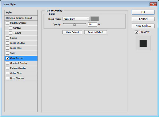Open the New Style dialog

pyautogui.click(x=143, y=26)
